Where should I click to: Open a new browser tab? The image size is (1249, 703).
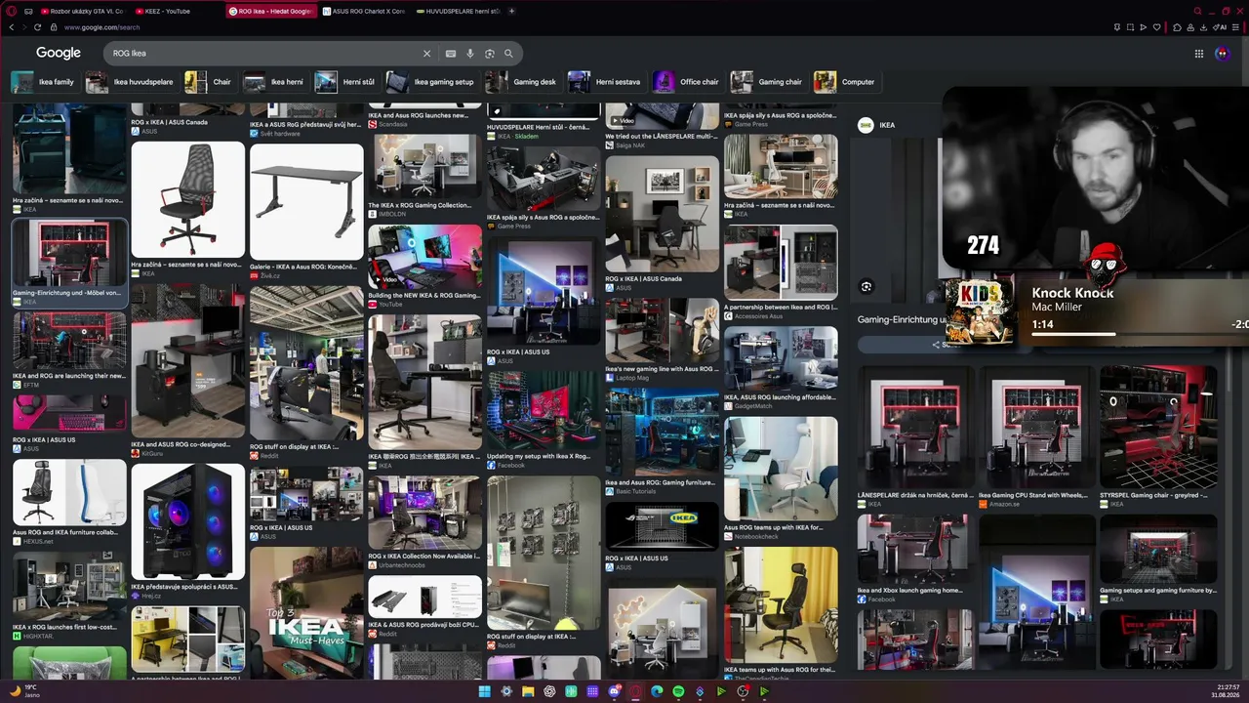pyautogui.click(x=511, y=11)
